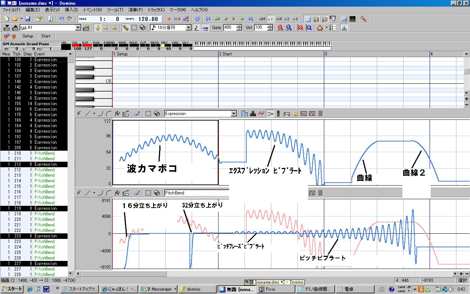The width and height of the screenshot is (470, 294).
Task: Open the Expression event type dropdown
Action: click(234, 114)
